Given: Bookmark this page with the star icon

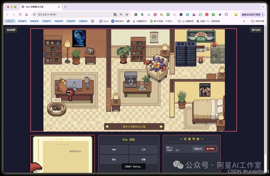Looking at the screenshot, I should click(127, 15).
